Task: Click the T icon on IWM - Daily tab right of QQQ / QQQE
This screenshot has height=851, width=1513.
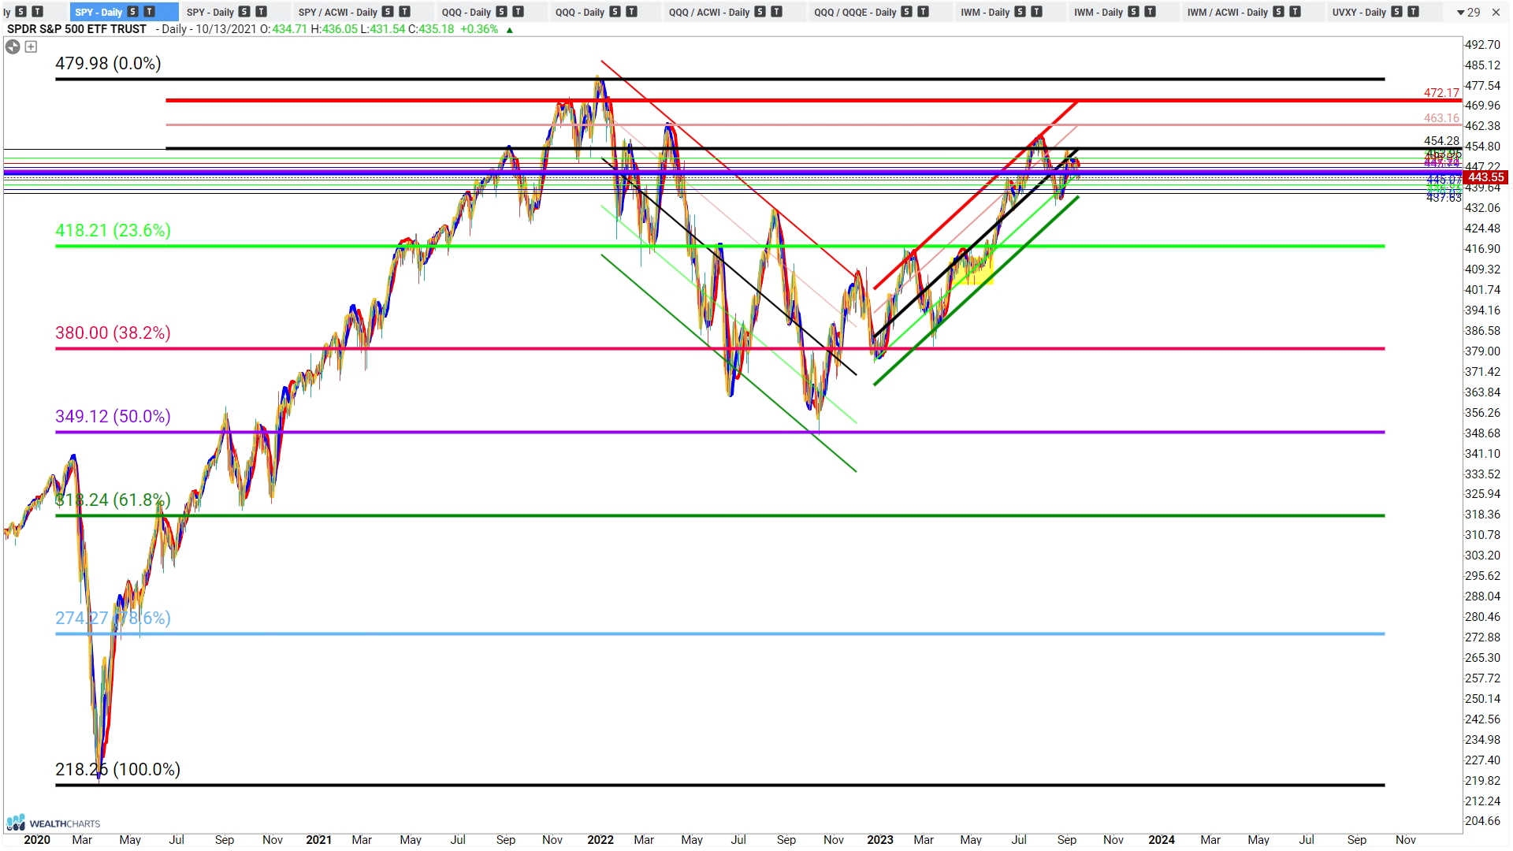Action: tap(1037, 12)
